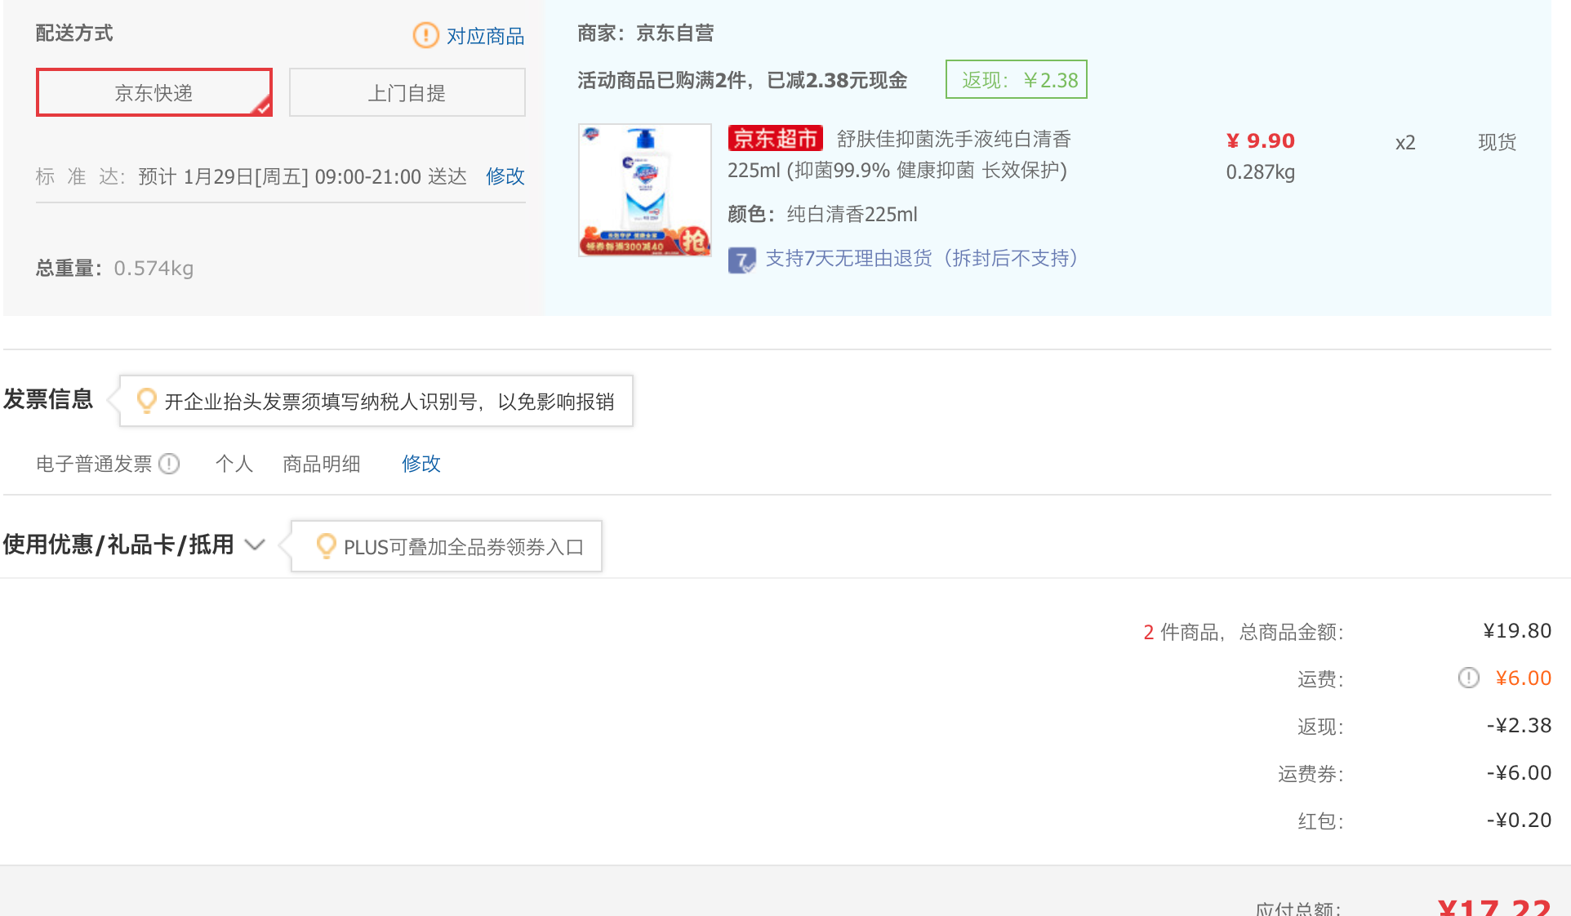Click the 配送方式 heading
The width and height of the screenshot is (1571, 916).
[x=74, y=33]
